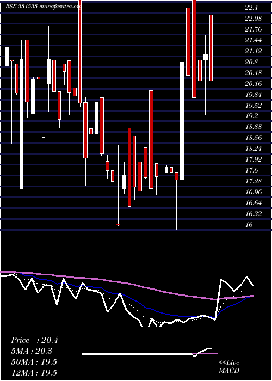
Task: Select the 22.08 price axis label
Action: pos(253,19)
